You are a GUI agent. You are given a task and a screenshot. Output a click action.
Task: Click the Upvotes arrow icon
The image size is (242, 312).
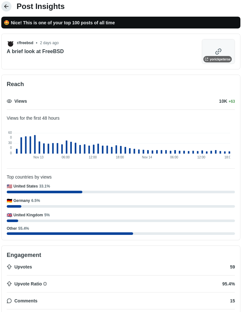(x=9, y=267)
